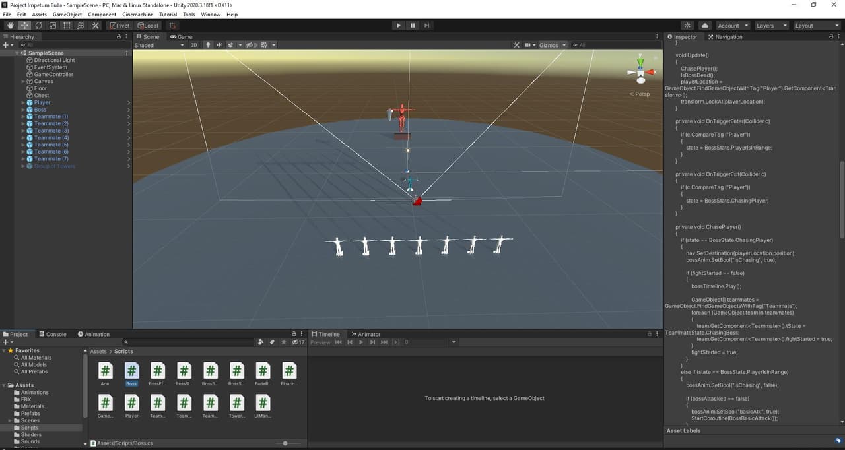Select the Hand tool

click(x=10, y=26)
